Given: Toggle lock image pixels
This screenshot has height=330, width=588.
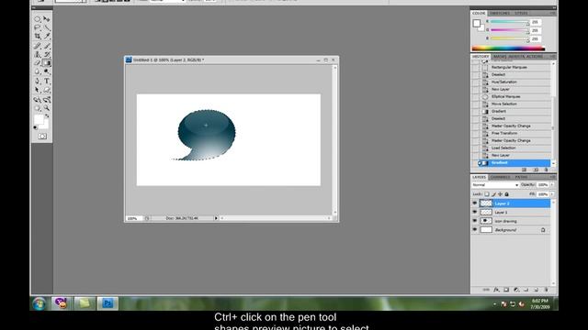Looking at the screenshot, I should point(494,194).
